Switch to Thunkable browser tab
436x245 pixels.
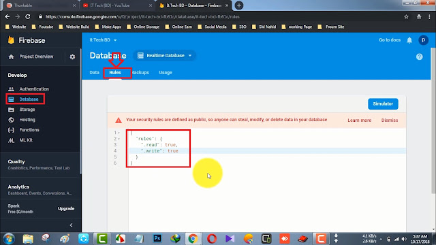point(41,5)
